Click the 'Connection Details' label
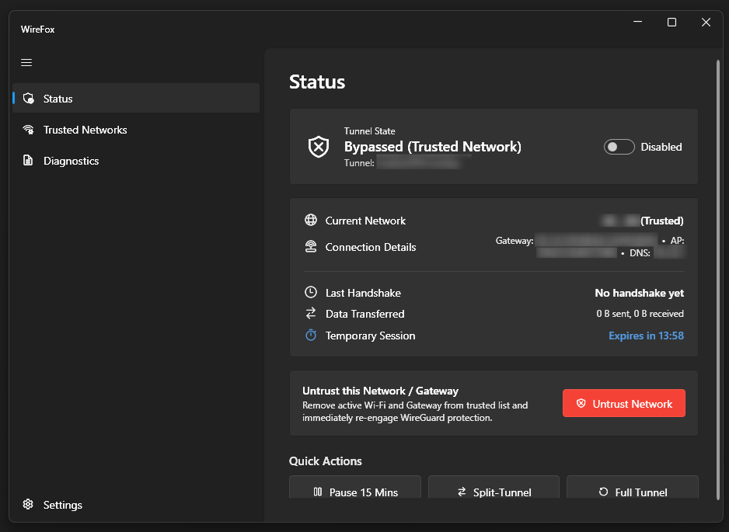This screenshot has width=729, height=532. tap(371, 247)
